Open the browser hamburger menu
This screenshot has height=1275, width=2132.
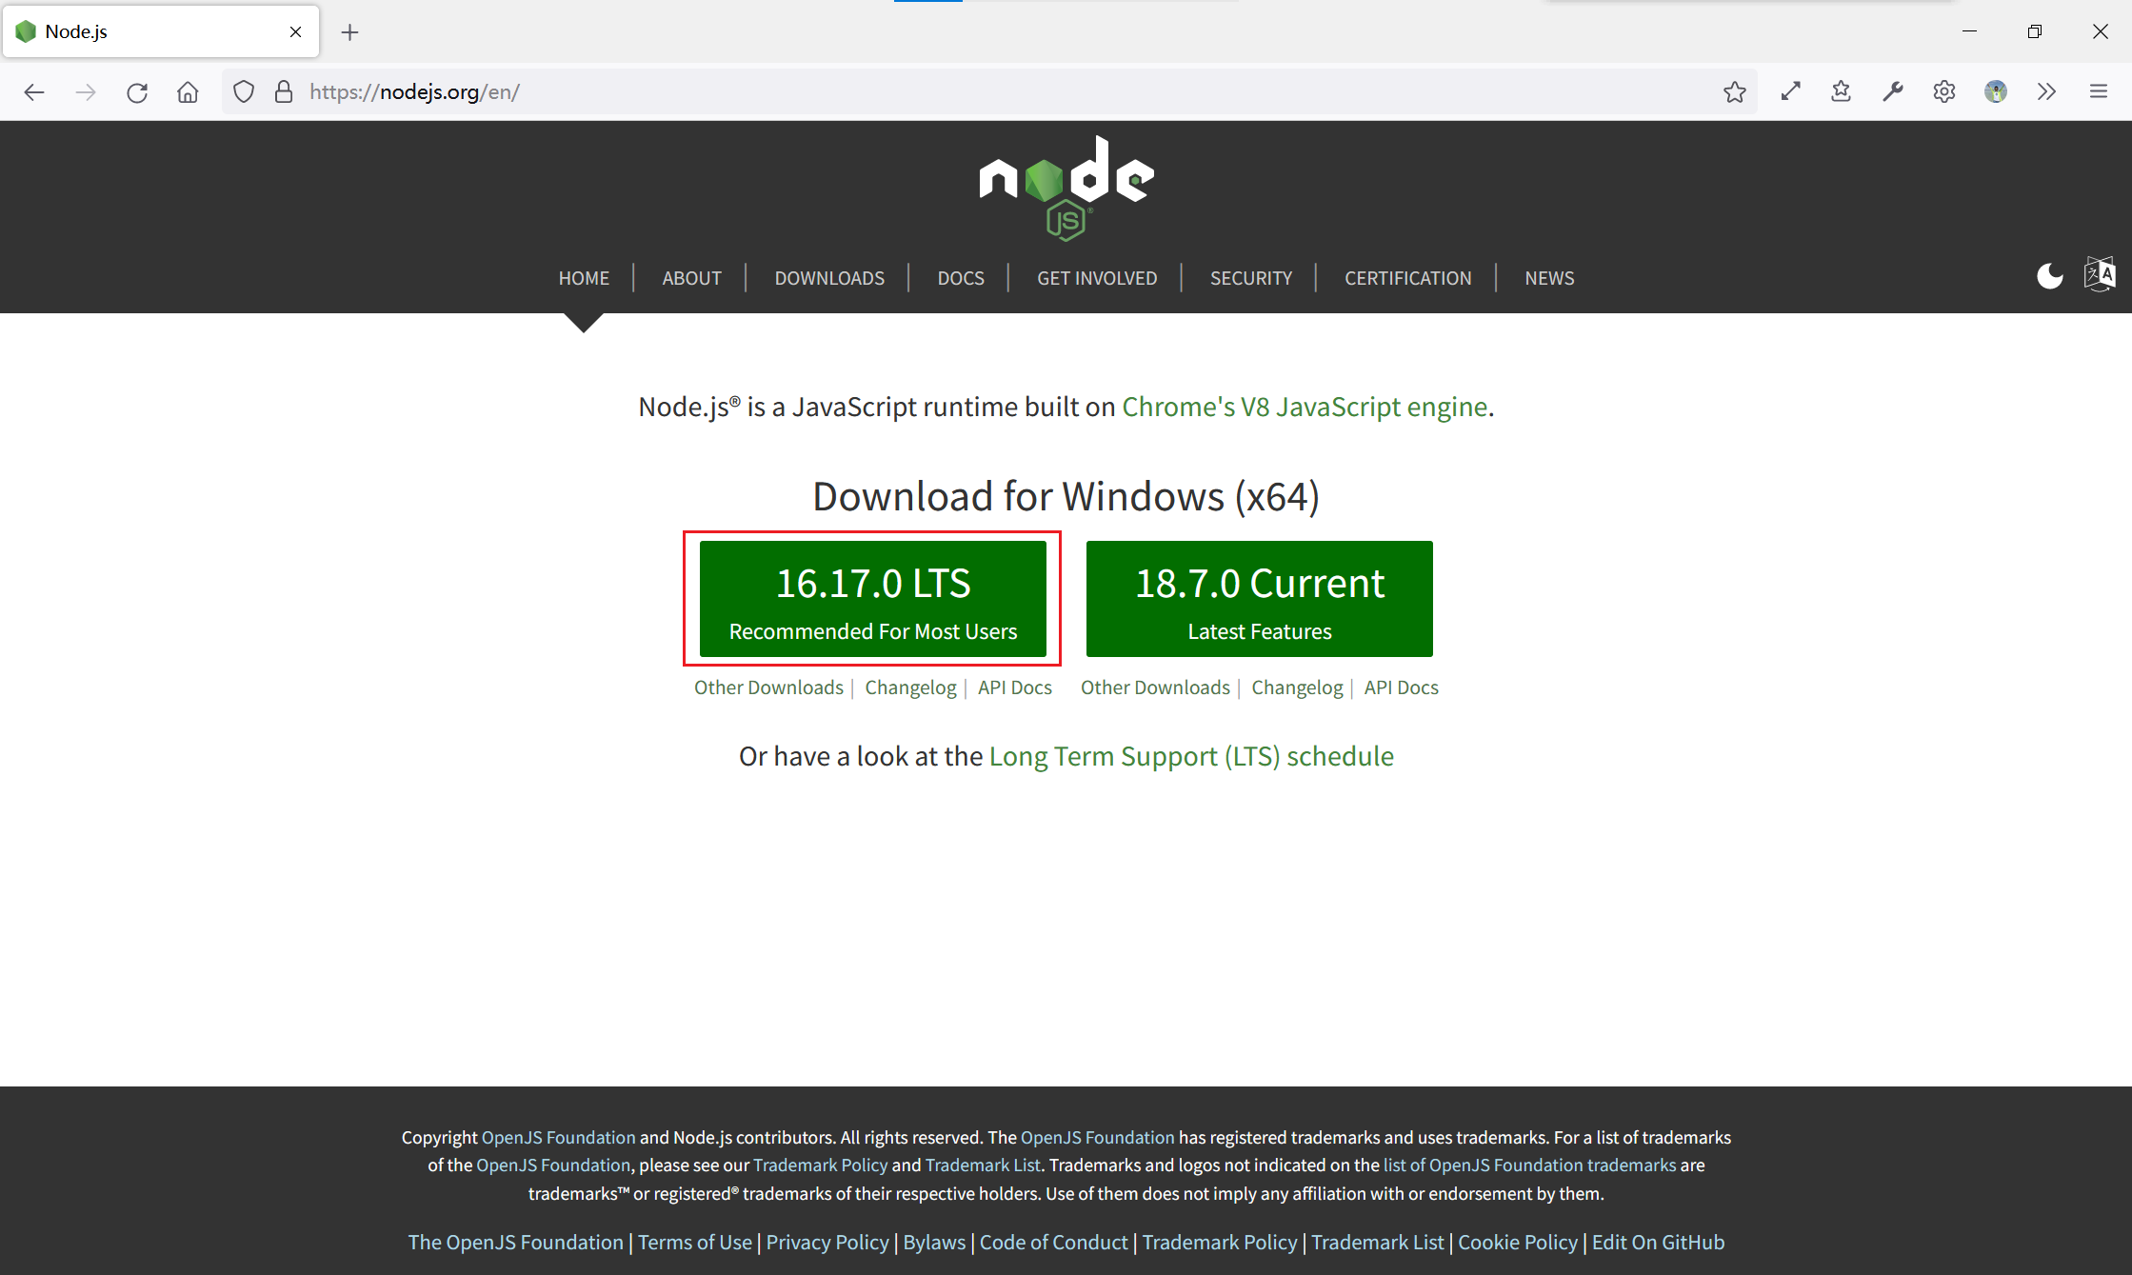(2098, 92)
